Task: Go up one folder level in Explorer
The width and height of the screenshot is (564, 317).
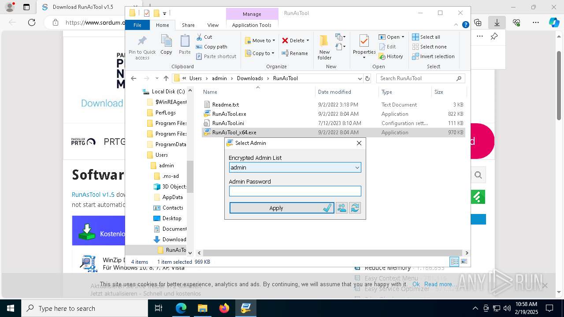Action: point(166,78)
